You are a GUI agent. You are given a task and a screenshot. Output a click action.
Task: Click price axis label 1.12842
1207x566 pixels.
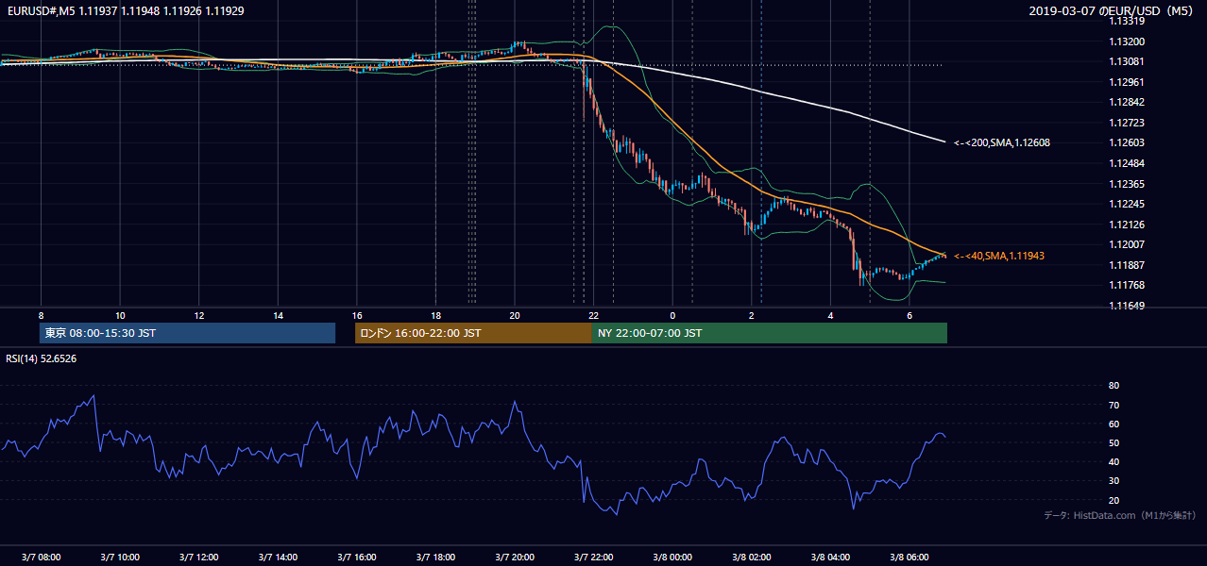[1128, 102]
